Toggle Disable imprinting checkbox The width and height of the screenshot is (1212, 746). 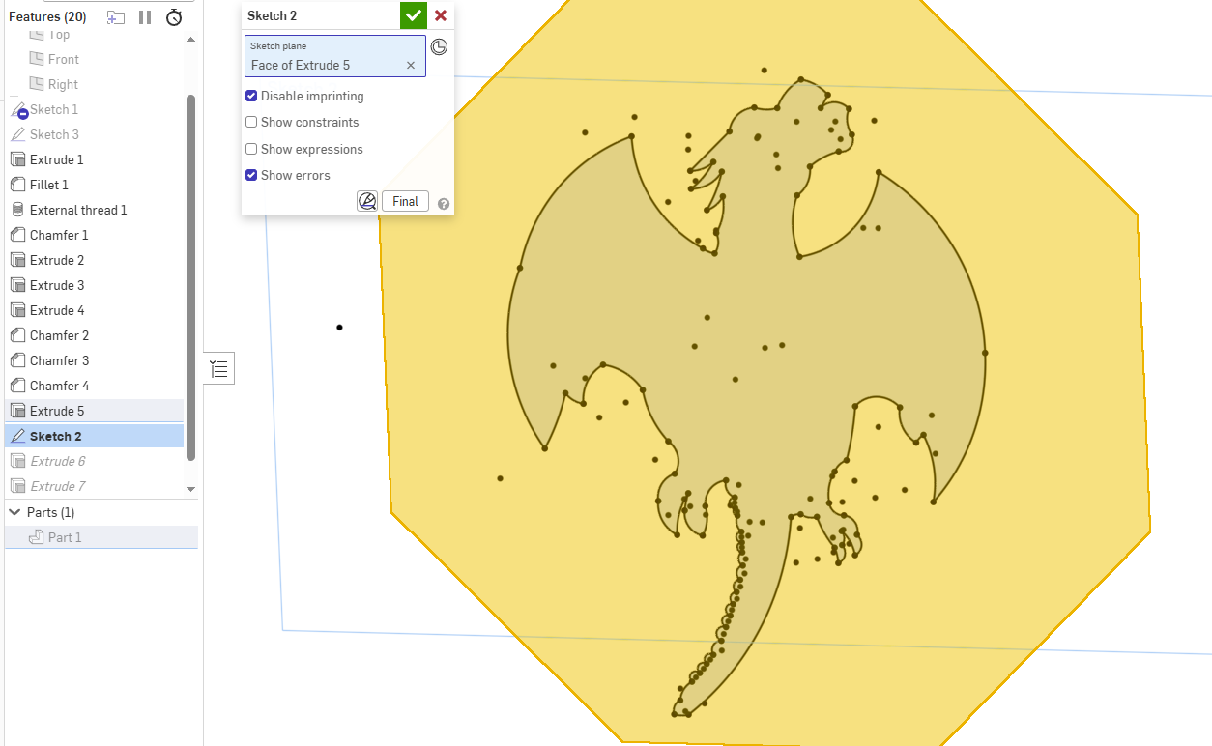coord(251,97)
